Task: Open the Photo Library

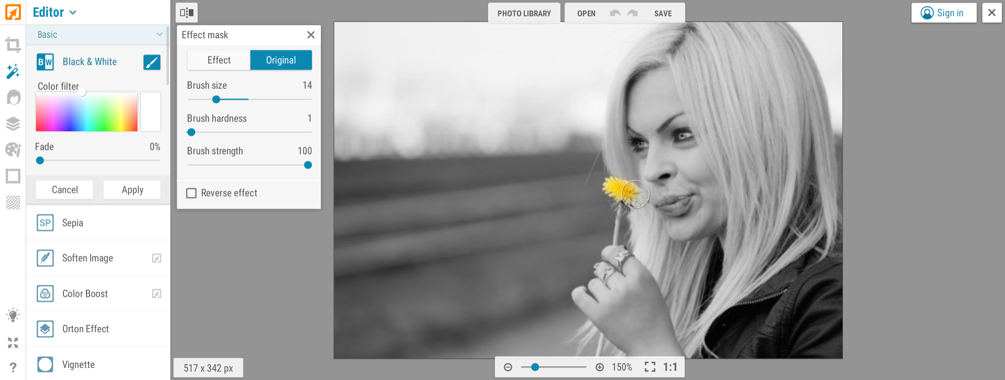Action: 524,13
